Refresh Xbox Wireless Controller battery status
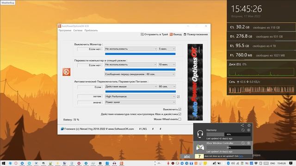This screenshot has width=296, height=166. (243, 143)
